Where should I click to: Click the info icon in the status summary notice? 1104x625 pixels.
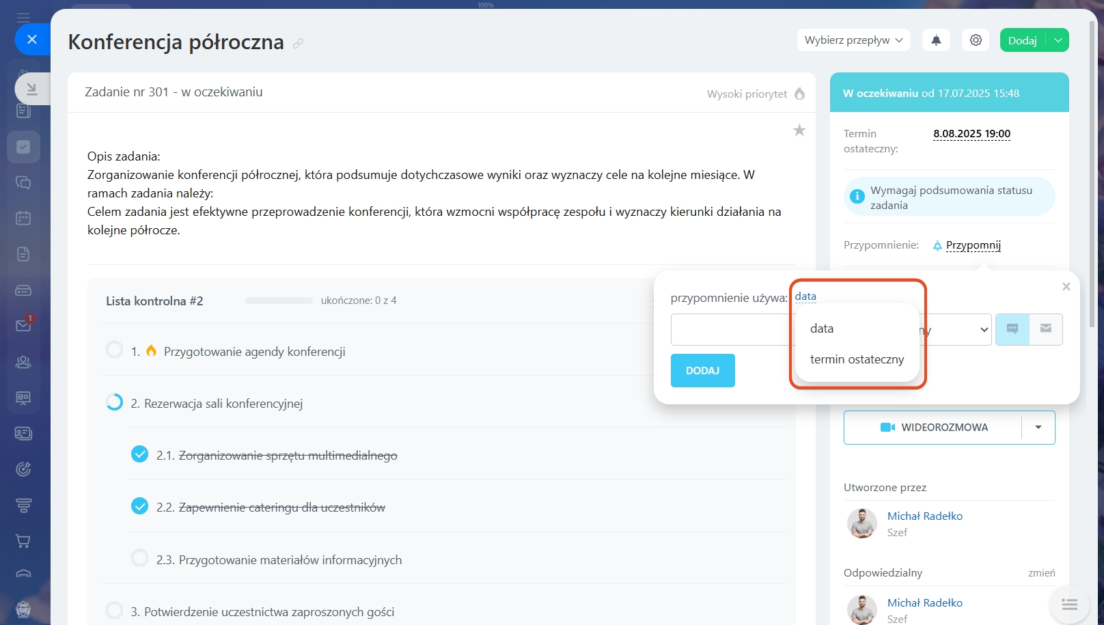[857, 197]
